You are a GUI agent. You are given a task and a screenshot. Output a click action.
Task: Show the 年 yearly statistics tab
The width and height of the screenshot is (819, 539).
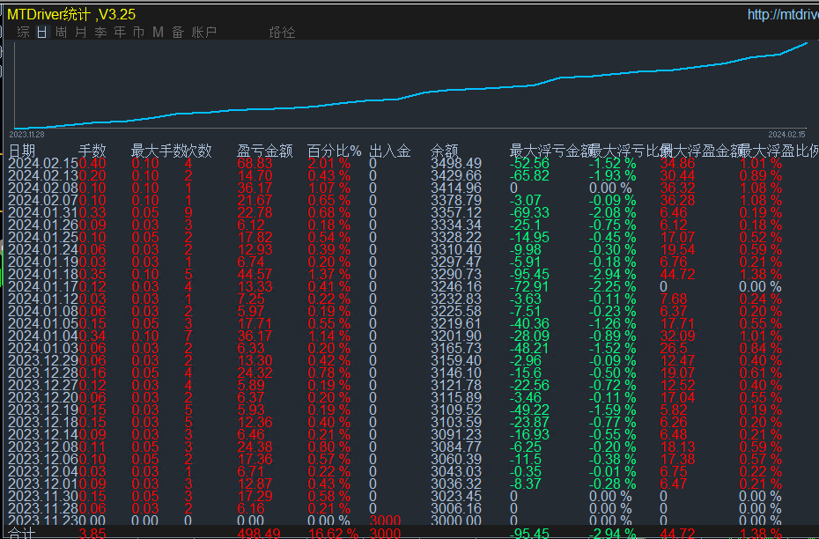tap(120, 33)
